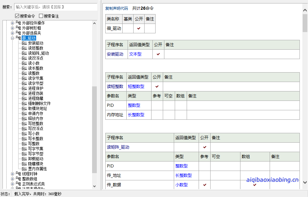
Task: Click the class icon beside 线程时钟
Action: (x=18, y=174)
